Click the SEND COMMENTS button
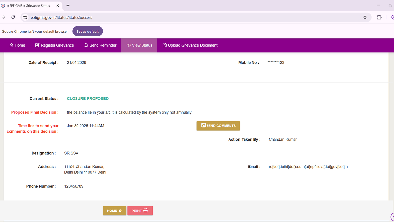 click(x=218, y=126)
